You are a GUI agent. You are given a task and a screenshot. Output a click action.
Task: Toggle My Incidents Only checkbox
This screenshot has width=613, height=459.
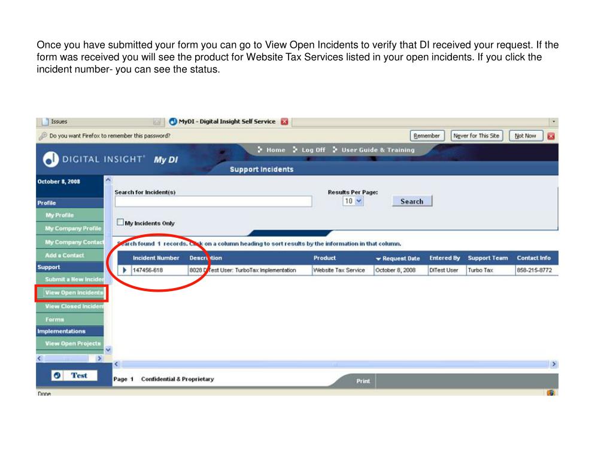pyautogui.click(x=120, y=222)
